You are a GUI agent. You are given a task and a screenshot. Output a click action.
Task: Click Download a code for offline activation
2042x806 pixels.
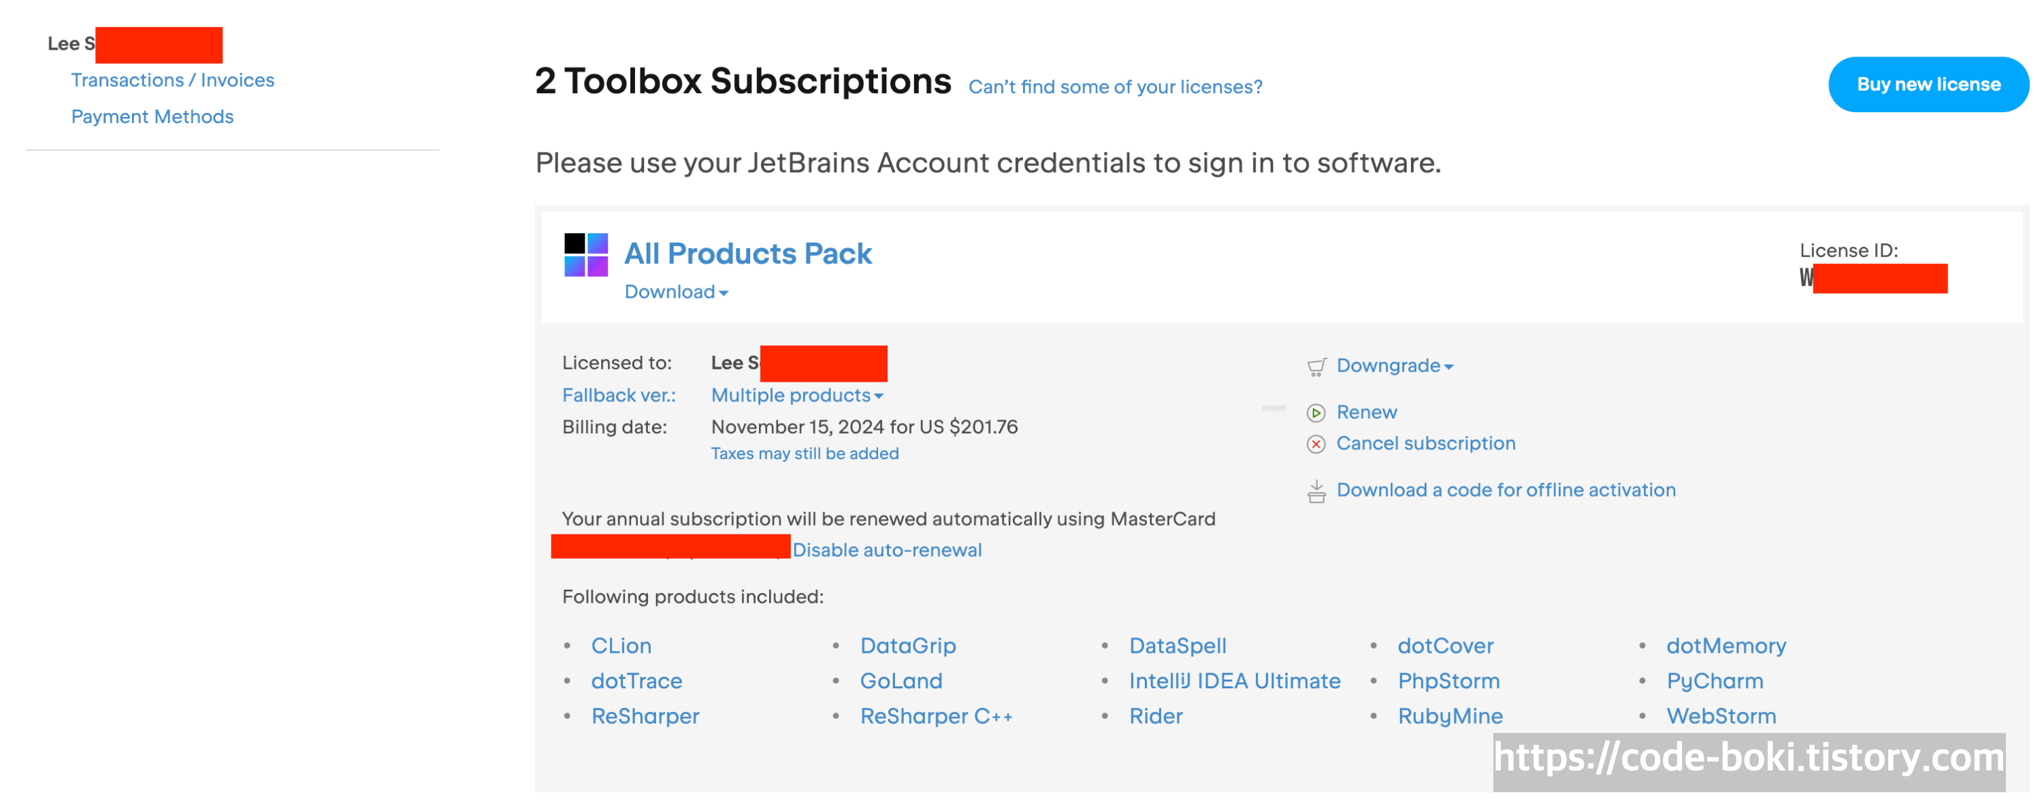1506,490
